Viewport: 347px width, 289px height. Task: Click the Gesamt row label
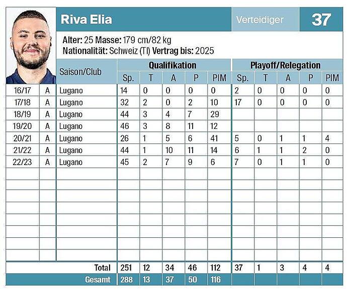click(x=99, y=280)
